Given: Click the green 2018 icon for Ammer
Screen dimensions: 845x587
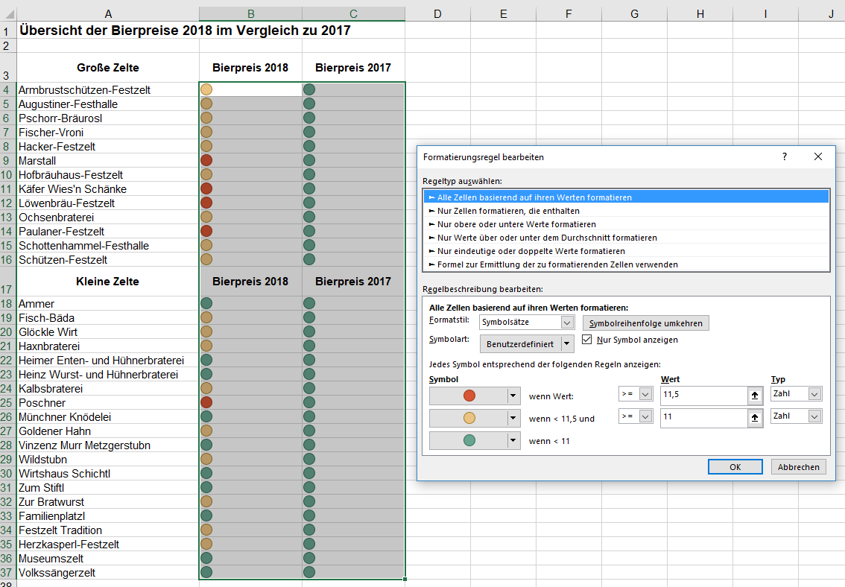Looking at the screenshot, I should pos(206,304).
